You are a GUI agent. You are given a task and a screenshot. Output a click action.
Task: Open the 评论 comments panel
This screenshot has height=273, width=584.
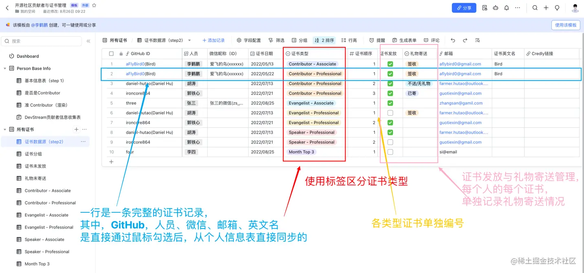click(432, 40)
